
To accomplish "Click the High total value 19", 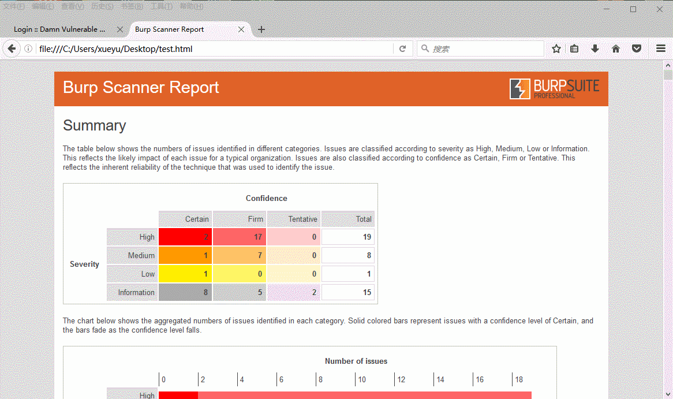I will coord(348,237).
